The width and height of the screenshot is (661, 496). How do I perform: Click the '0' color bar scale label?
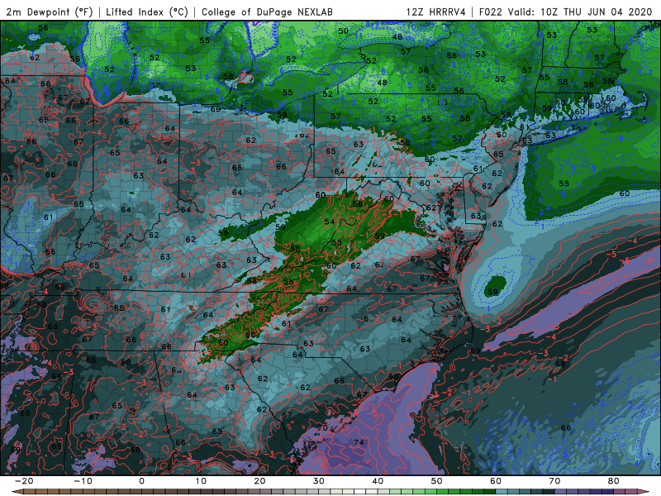(x=141, y=481)
